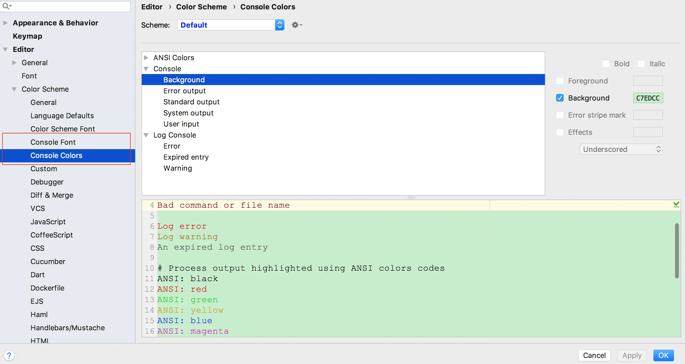Collapse the Color Scheme sidebar arrow
Viewport: 685px width, 364px height.
[14, 89]
